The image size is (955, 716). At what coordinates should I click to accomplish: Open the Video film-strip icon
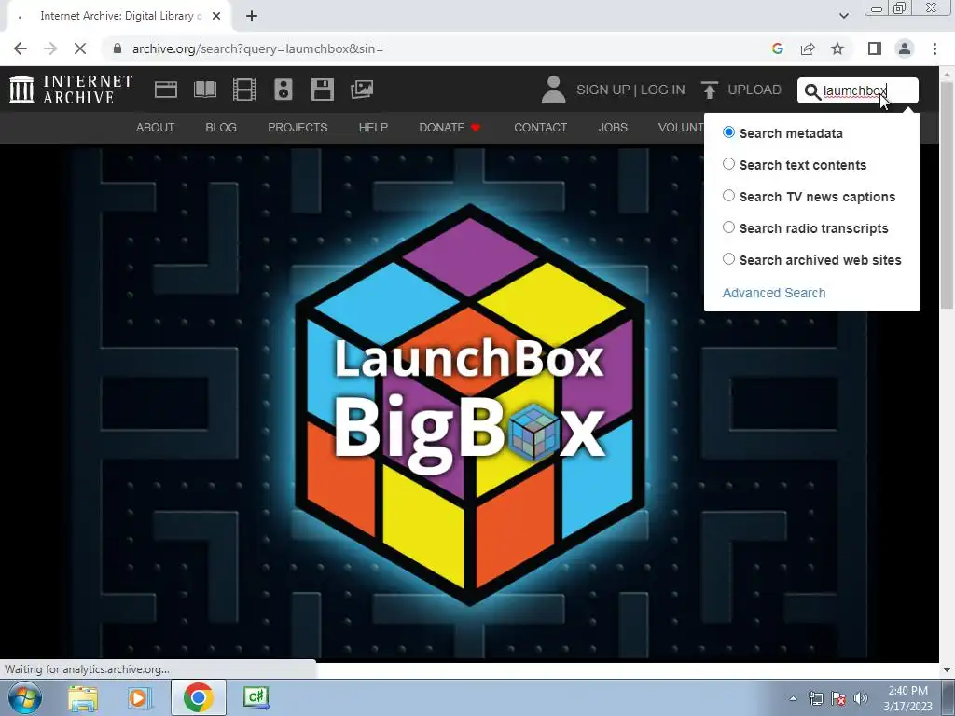tap(244, 89)
